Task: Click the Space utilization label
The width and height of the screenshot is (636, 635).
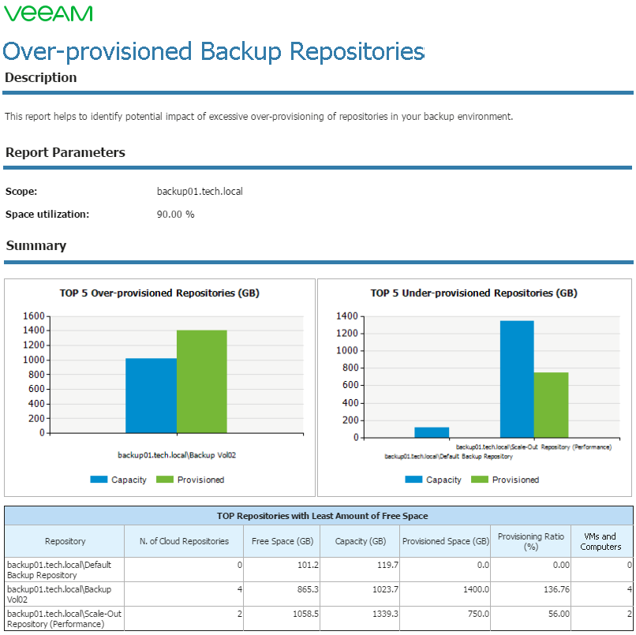Action: (47, 214)
